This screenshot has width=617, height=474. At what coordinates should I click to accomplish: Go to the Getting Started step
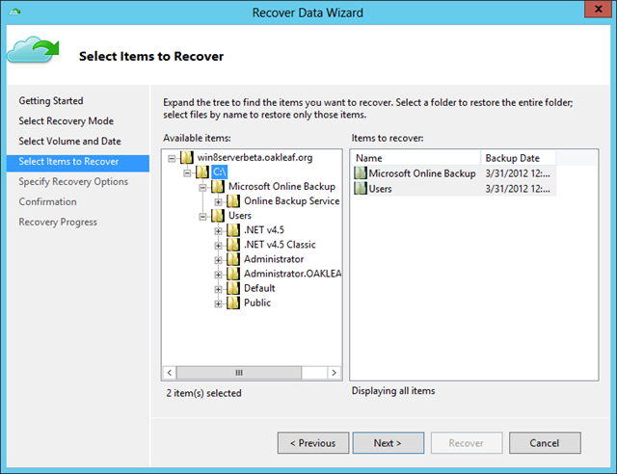pyautogui.click(x=51, y=101)
